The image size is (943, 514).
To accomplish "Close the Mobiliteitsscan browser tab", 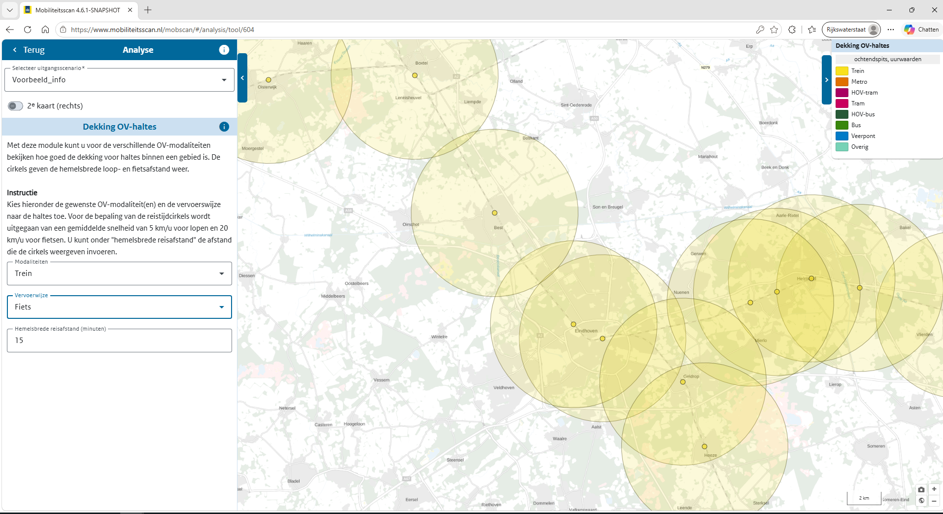I will (130, 10).
